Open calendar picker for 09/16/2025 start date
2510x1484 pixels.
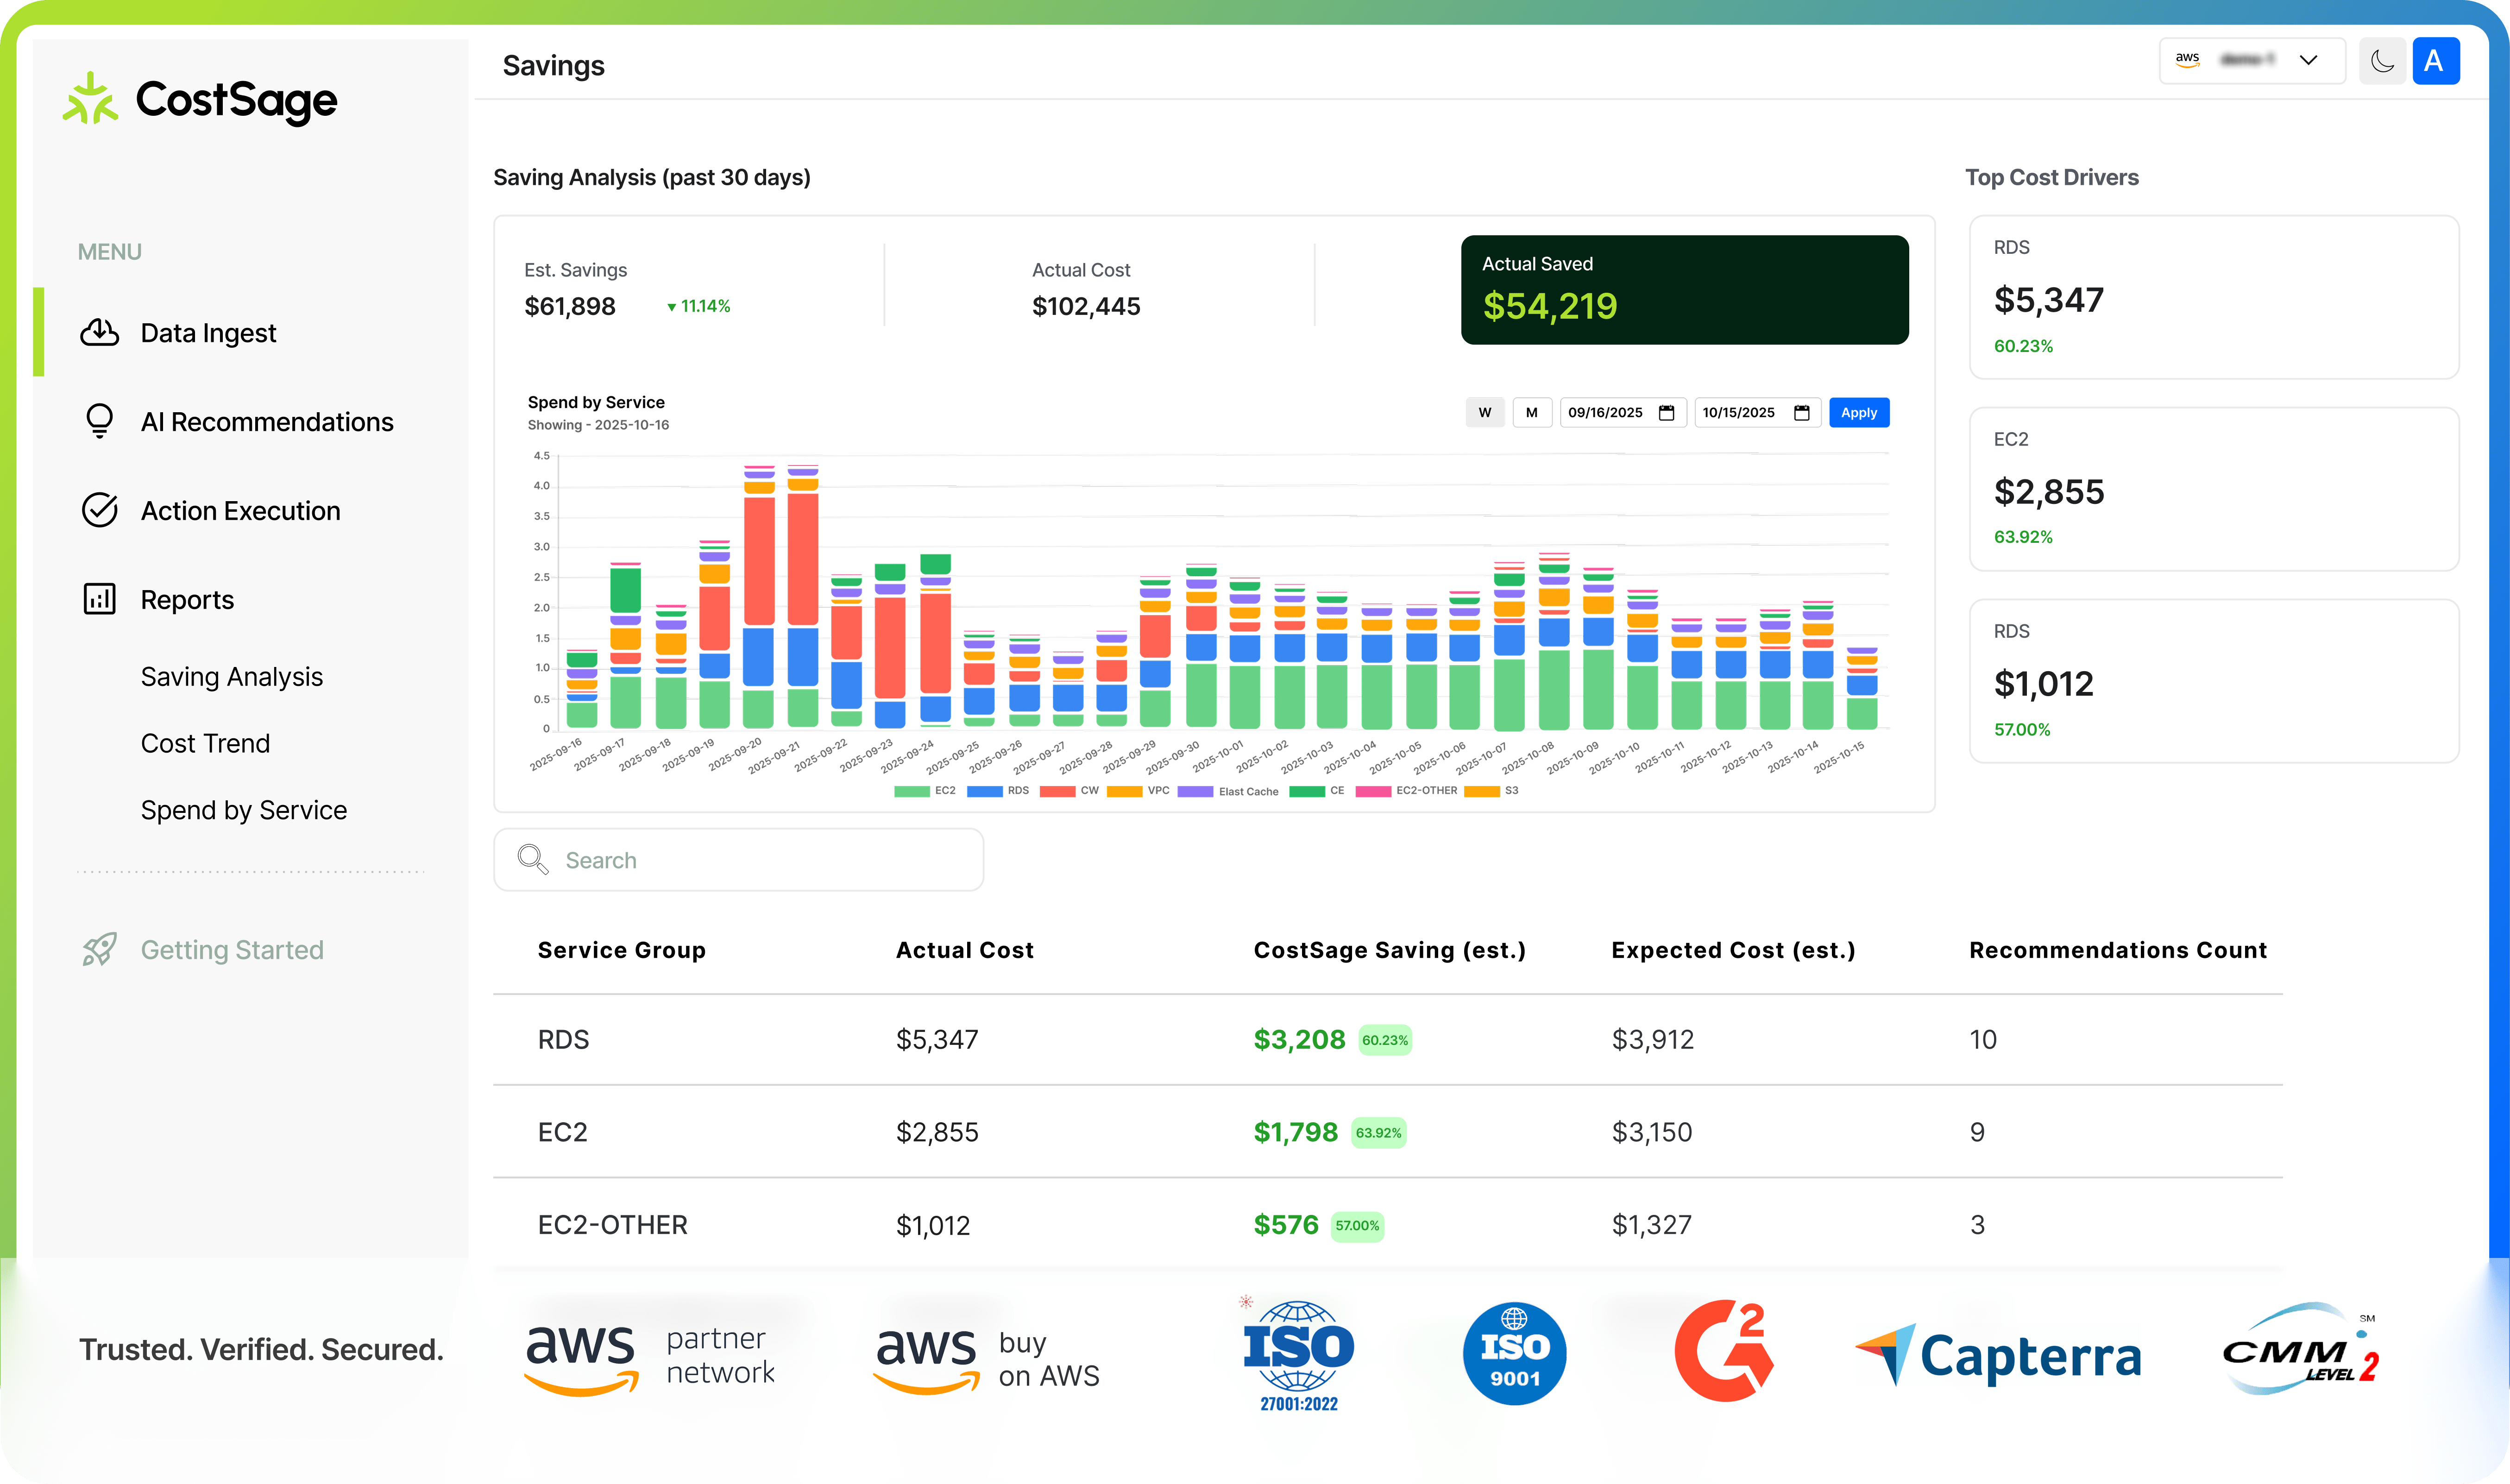(x=1666, y=413)
